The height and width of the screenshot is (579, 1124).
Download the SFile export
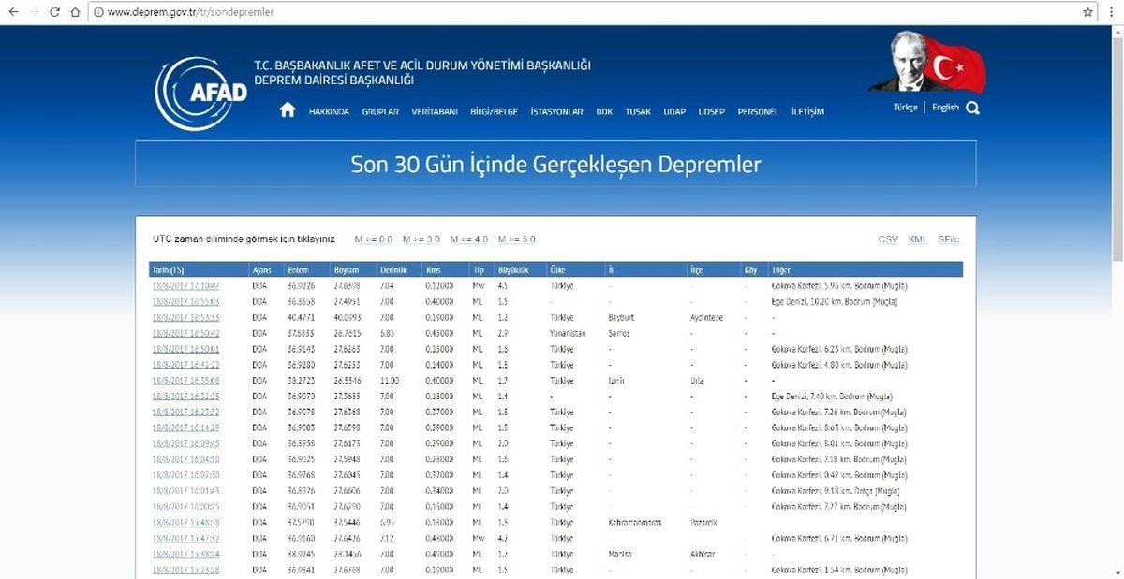pyautogui.click(x=949, y=239)
